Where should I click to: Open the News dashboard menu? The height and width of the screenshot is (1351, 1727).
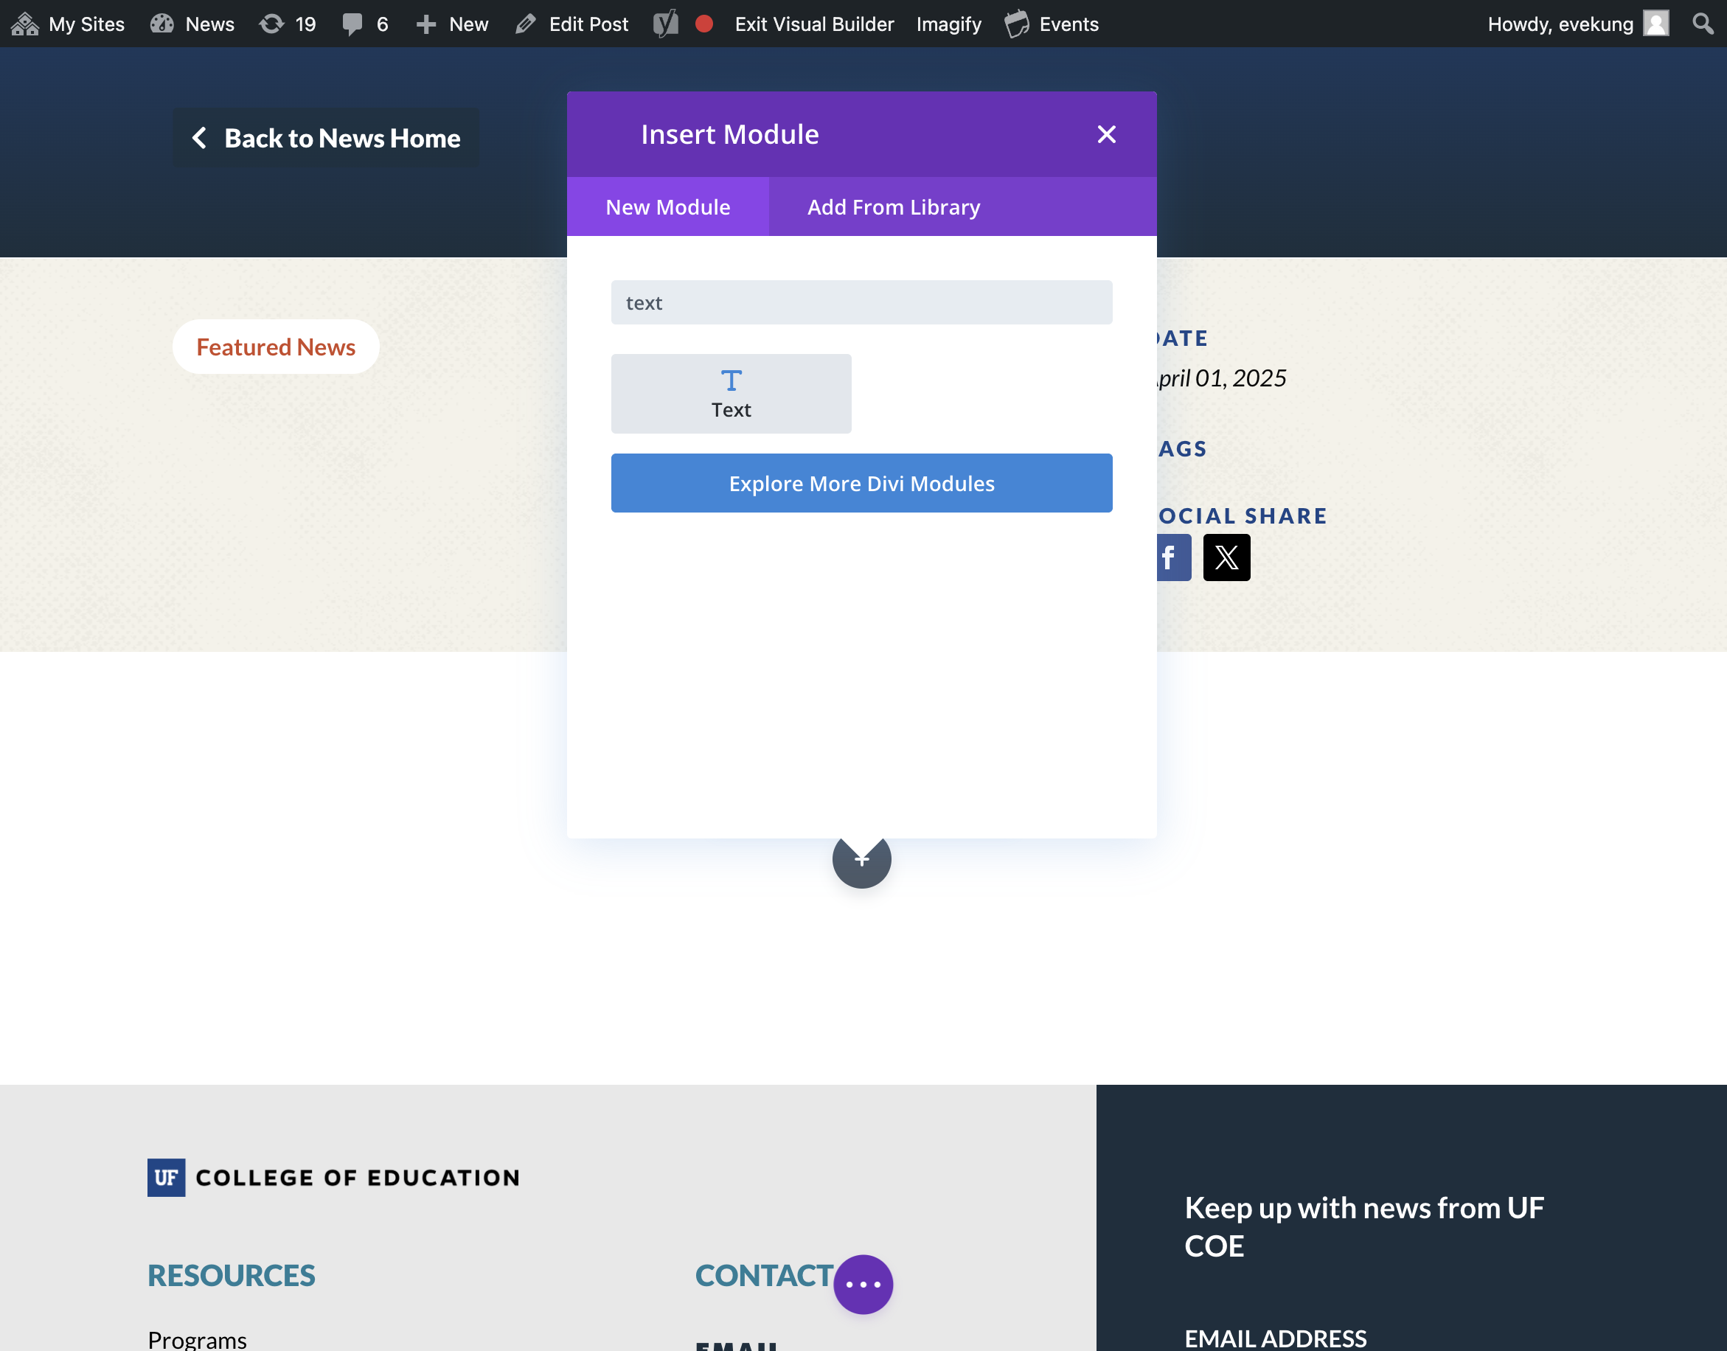point(192,24)
